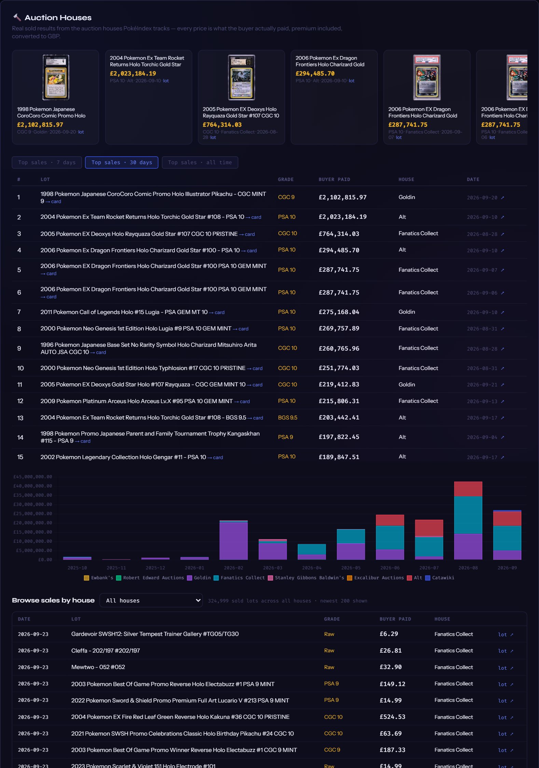Select Top sales 30 days tab
The height and width of the screenshot is (768, 539).
[x=122, y=162]
